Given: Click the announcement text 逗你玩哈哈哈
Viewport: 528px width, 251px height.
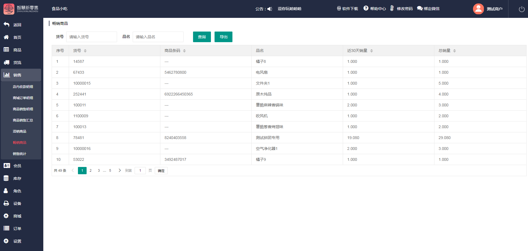Looking at the screenshot, I should (x=289, y=9).
